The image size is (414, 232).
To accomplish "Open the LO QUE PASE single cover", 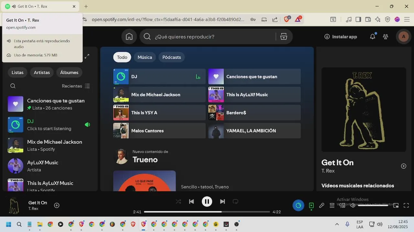I will (x=144, y=181).
